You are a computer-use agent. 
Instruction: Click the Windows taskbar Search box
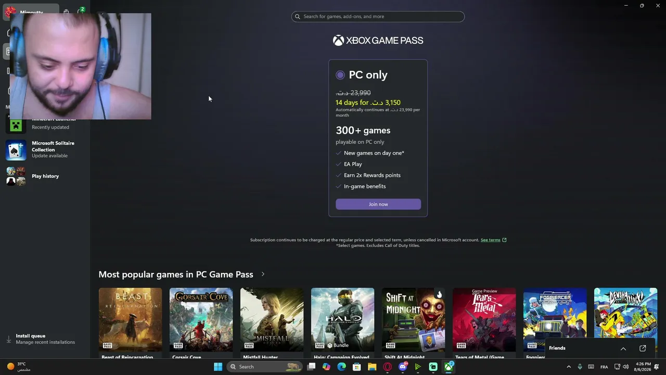click(265, 367)
